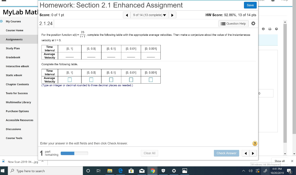Open Microsoft Edge from the taskbar
Image resolution: width=296 pixels, height=175 pixels.
120,171
